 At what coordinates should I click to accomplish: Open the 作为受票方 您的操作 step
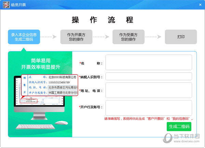pos(128,37)
